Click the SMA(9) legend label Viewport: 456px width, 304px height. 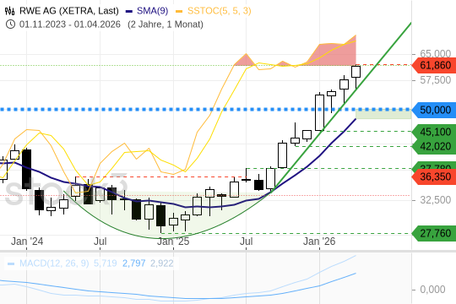[152, 11]
